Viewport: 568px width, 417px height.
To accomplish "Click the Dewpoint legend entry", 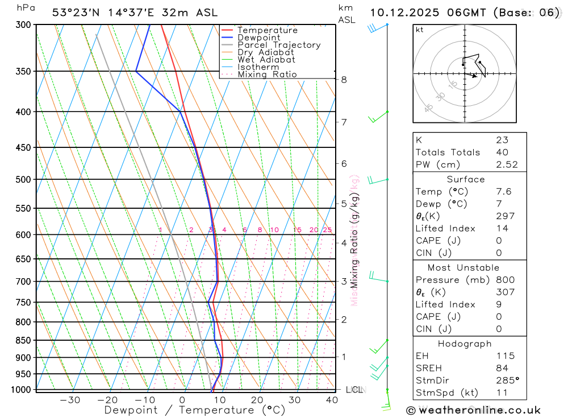I will (250, 38).
